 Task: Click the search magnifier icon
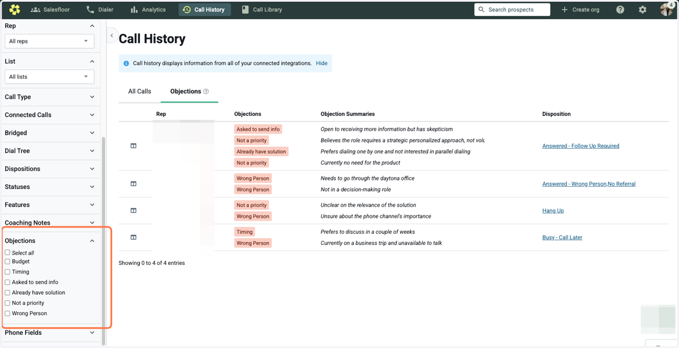pyautogui.click(x=482, y=10)
